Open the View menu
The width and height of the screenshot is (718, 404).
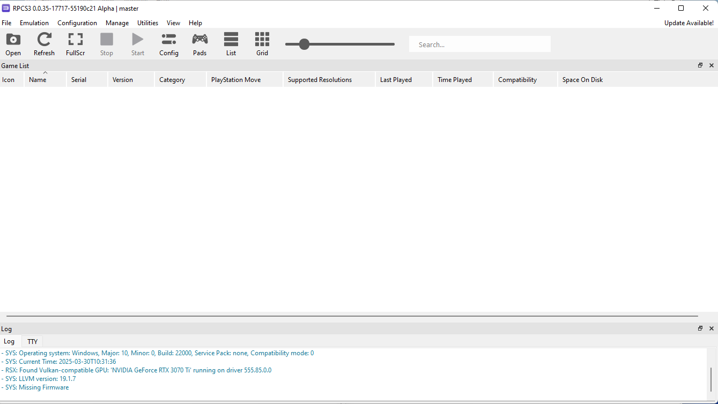click(173, 23)
